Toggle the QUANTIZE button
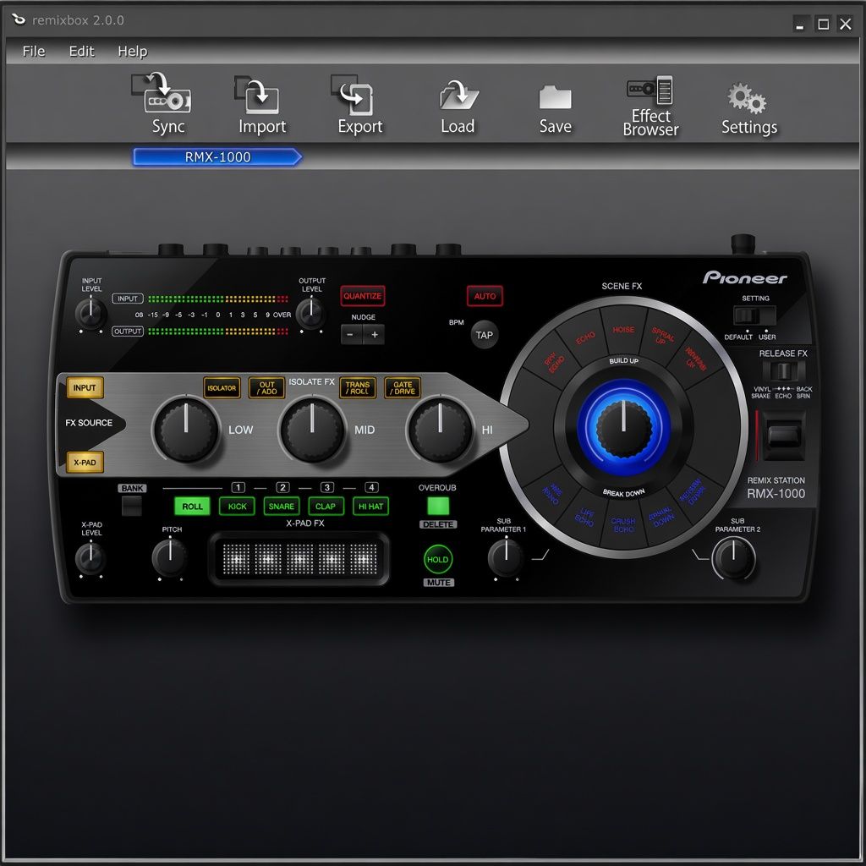Screen dimensions: 866x866 (362, 296)
